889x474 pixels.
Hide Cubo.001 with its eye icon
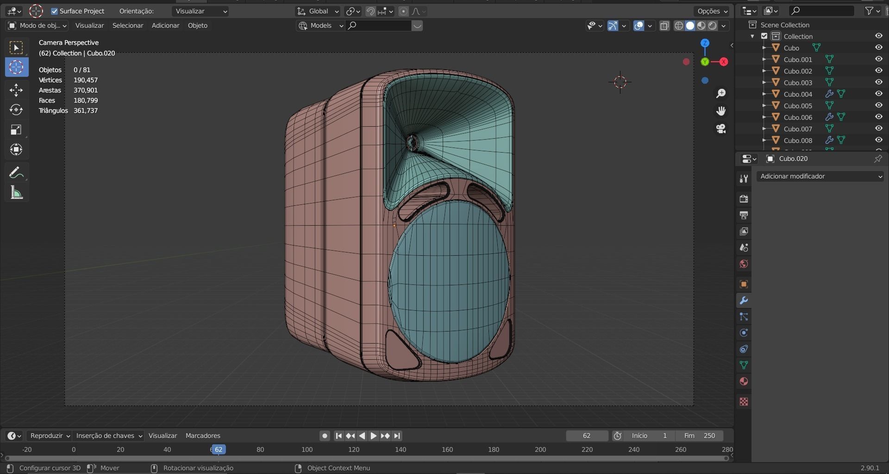[878, 59]
